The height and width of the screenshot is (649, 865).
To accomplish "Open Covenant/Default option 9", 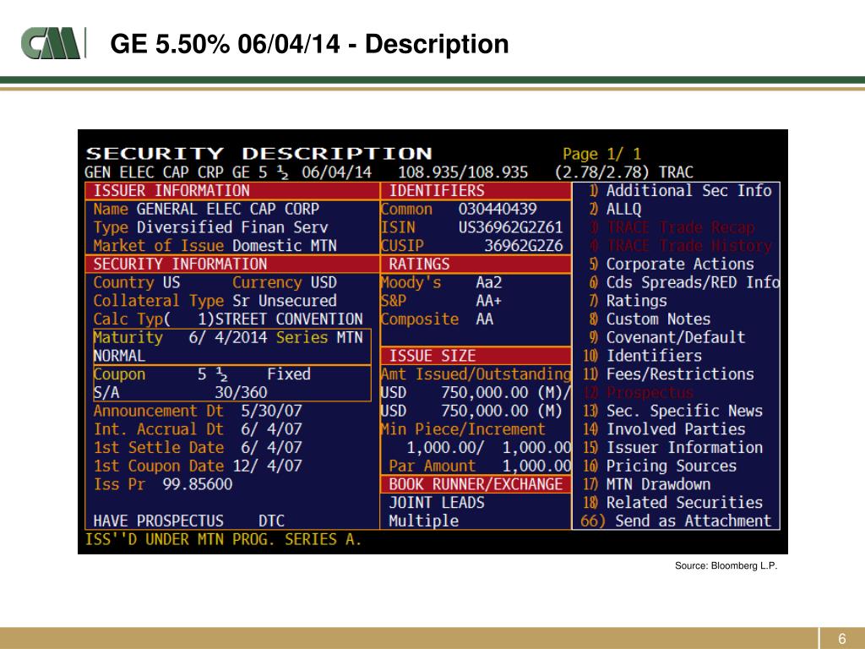I will (x=666, y=337).
